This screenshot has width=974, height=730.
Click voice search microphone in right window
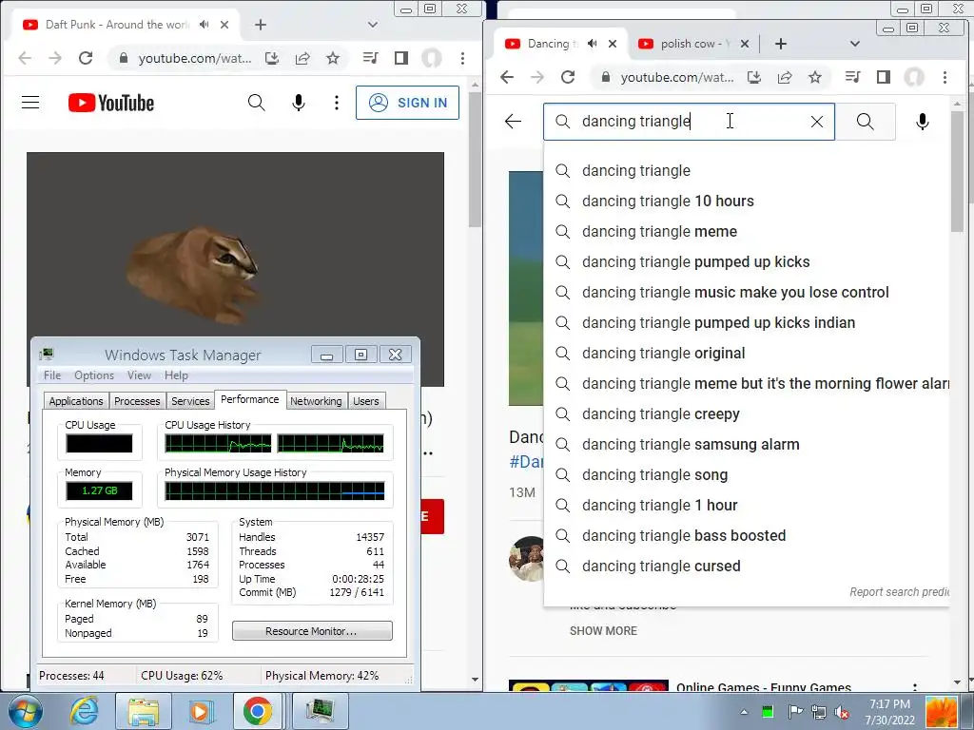coord(923,122)
